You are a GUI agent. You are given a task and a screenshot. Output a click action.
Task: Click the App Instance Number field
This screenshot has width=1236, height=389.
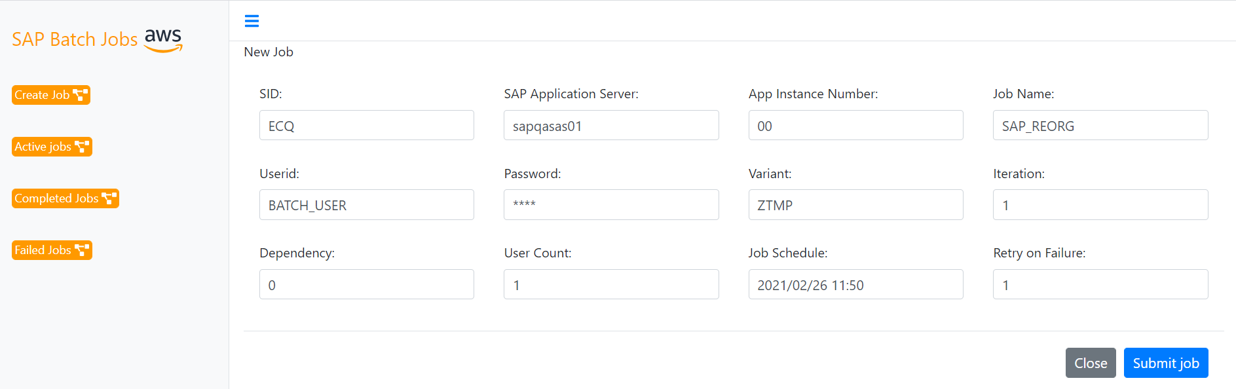(855, 125)
